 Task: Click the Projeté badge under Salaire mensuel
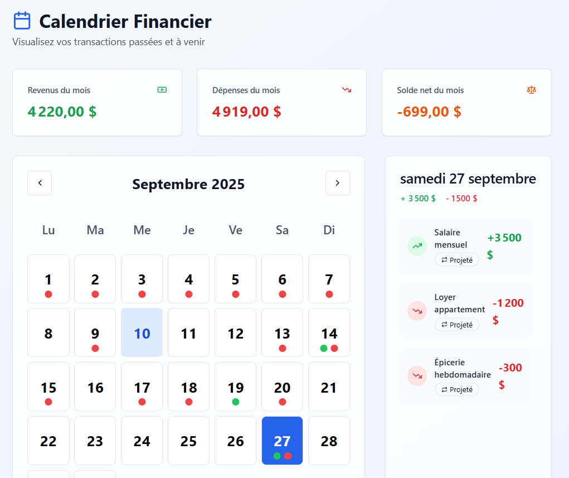click(457, 259)
